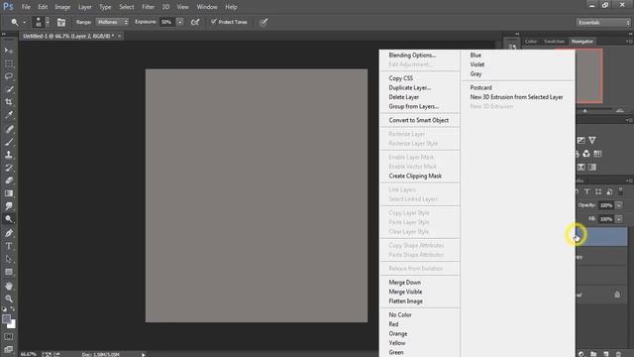
Task: Click the background color swatch
Action: click(13, 325)
